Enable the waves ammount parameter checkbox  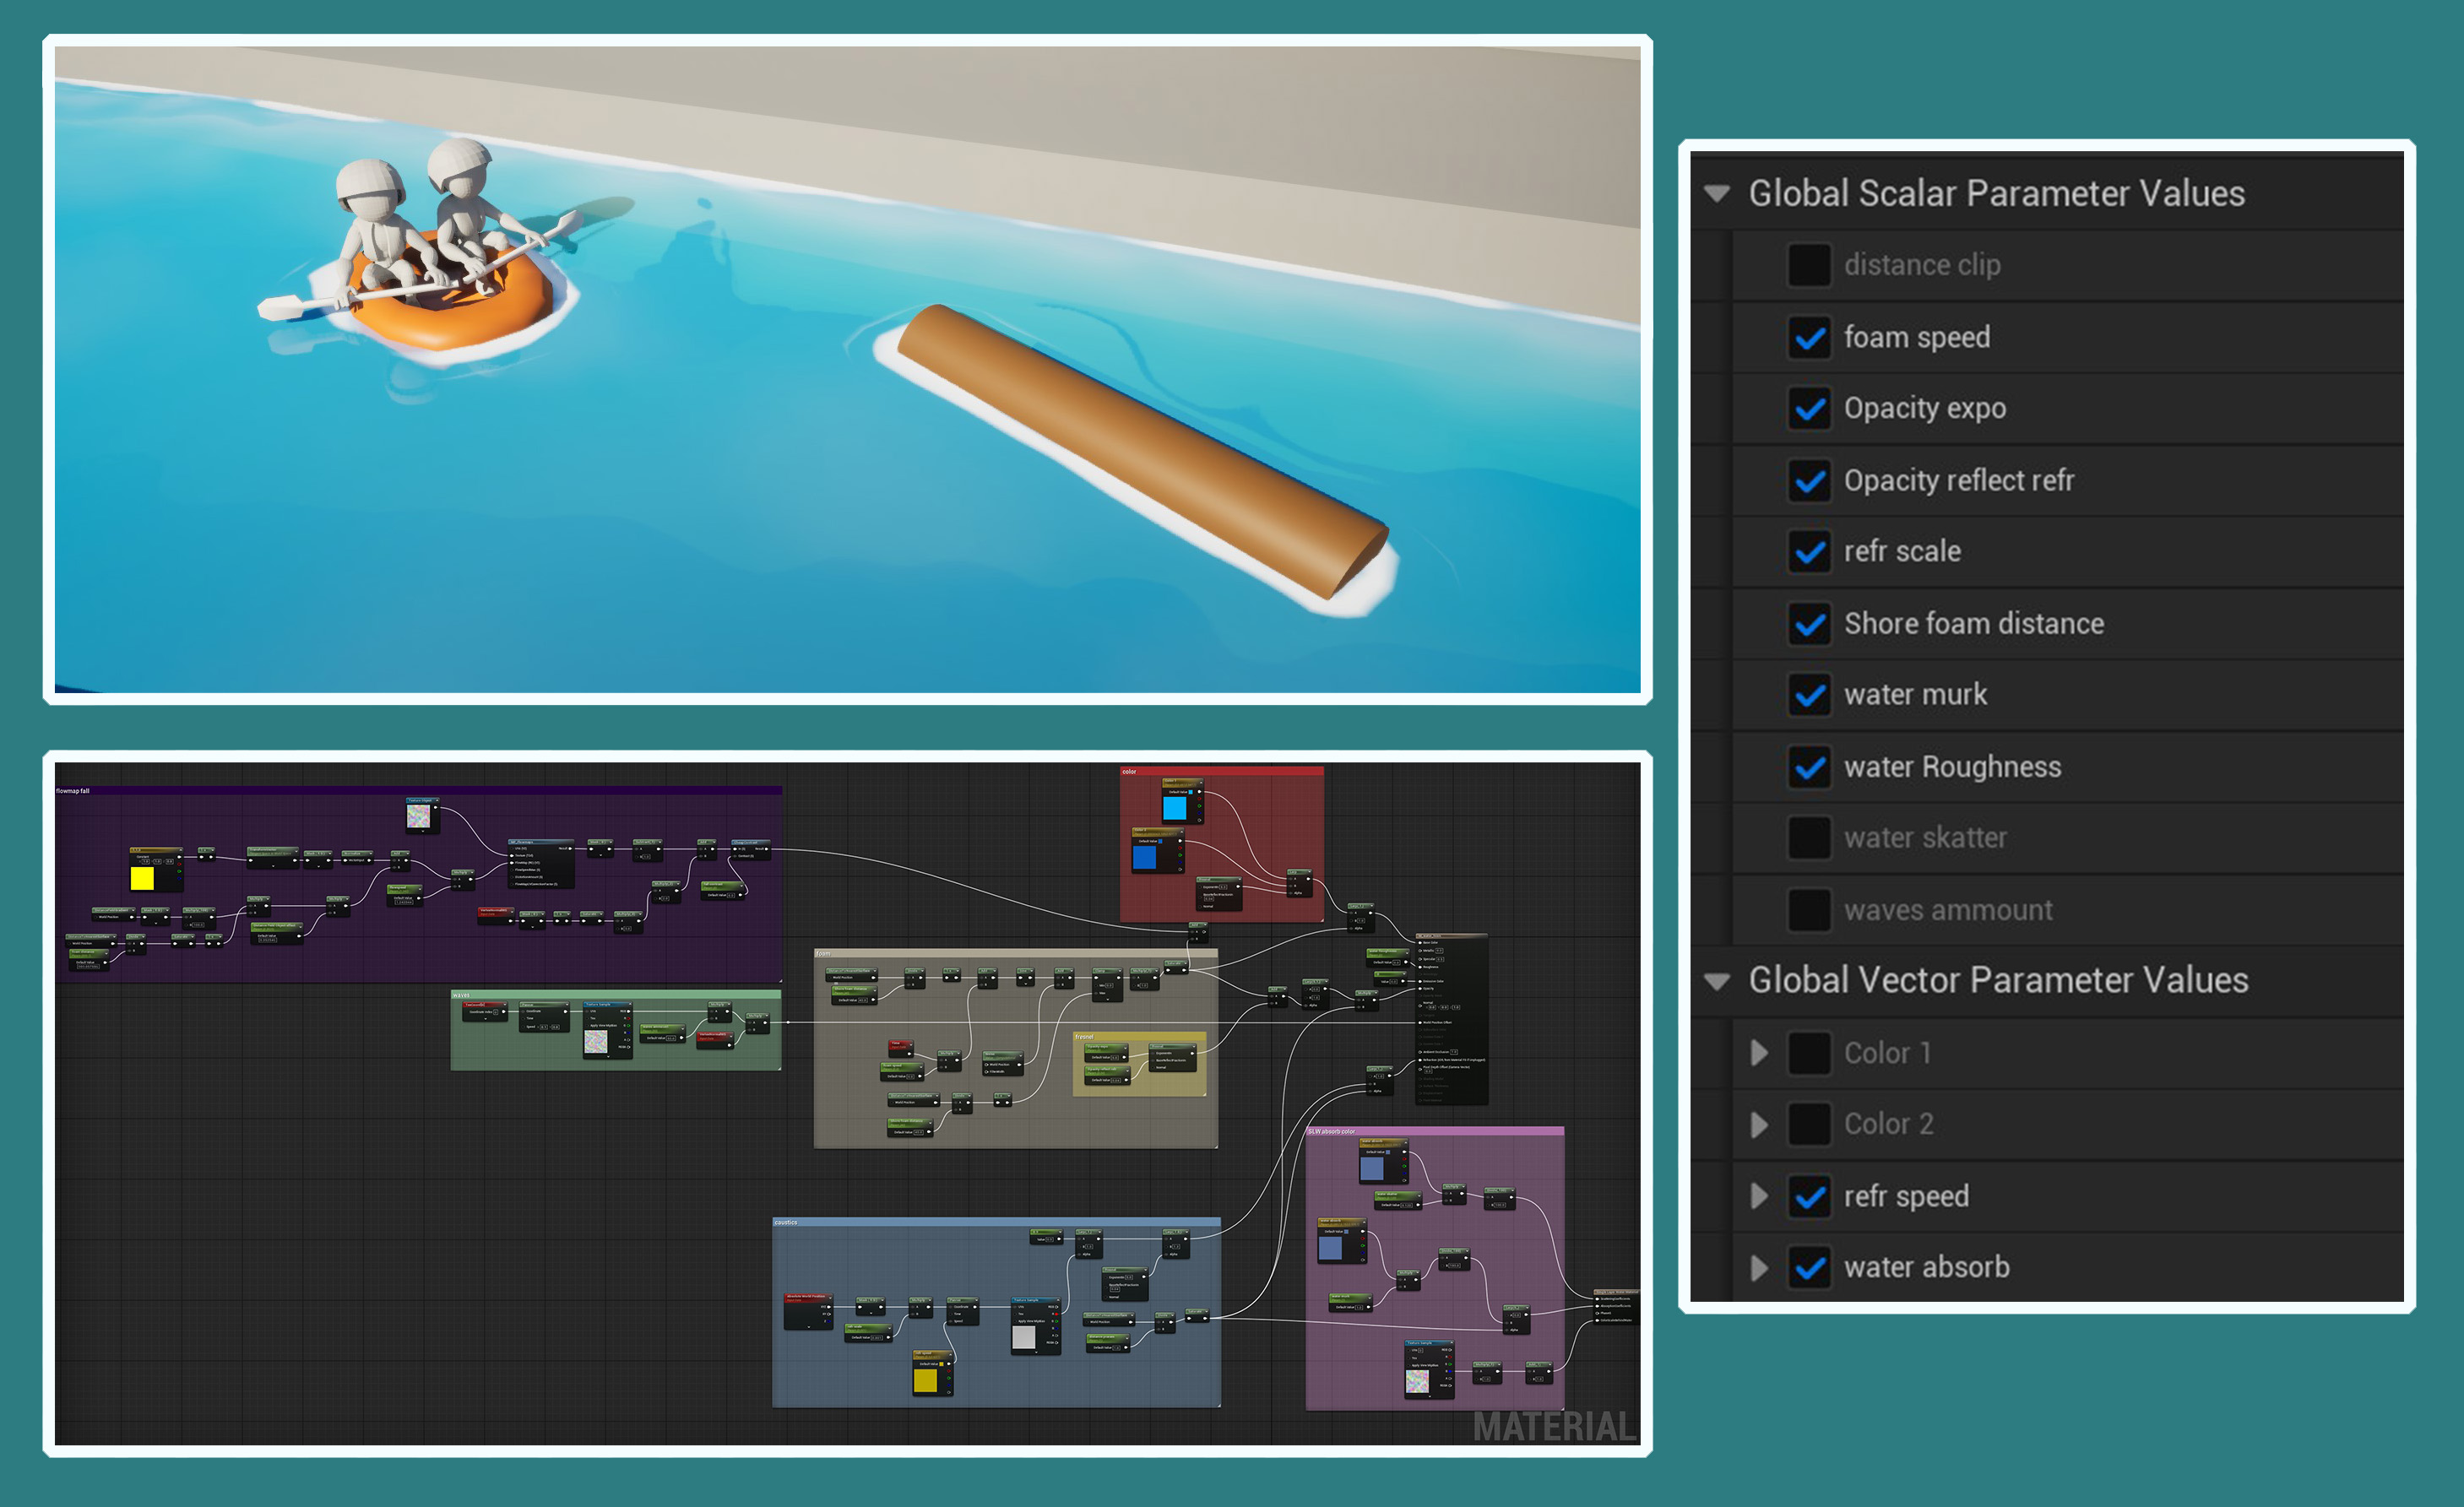(x=1809, y=910)
